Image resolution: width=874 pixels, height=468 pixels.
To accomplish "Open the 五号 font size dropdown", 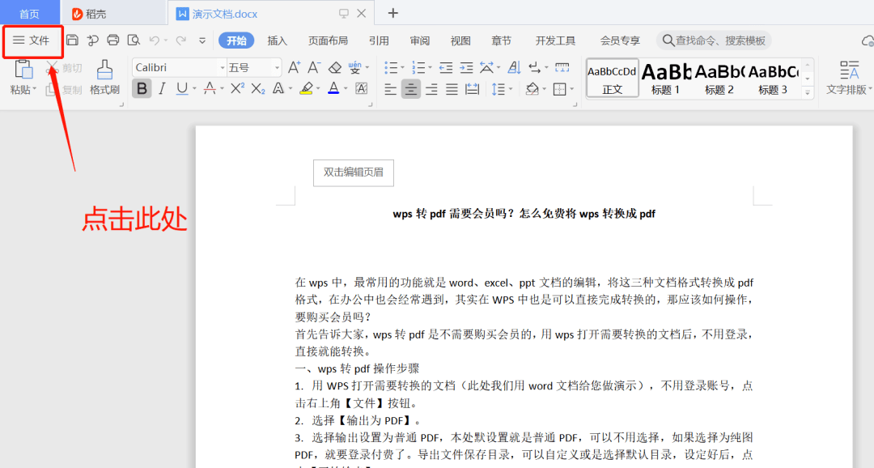I will point(277,67).
